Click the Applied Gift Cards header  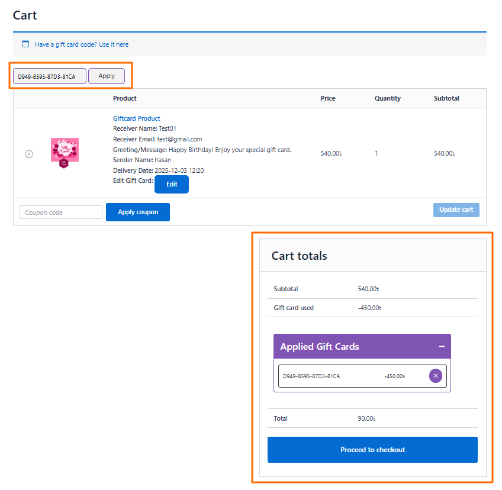(320, 347)
